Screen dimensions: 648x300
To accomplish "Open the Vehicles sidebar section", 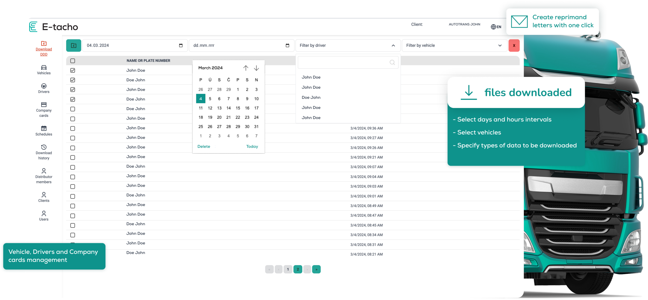I will click(x=44, y=70).
